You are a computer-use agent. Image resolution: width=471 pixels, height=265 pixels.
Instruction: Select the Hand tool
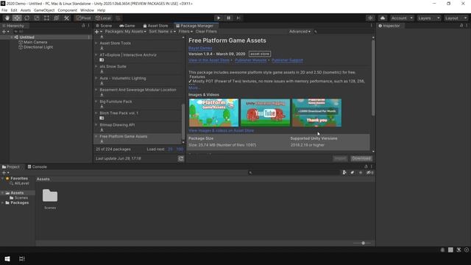click(7, 18)
